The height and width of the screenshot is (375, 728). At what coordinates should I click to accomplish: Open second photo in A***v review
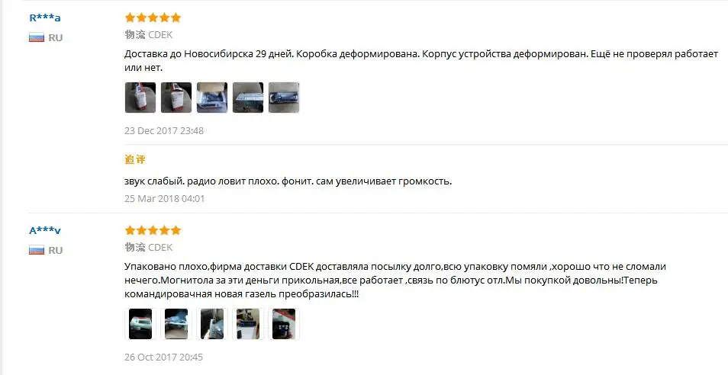pyautogui.click(x=176, y=324)
